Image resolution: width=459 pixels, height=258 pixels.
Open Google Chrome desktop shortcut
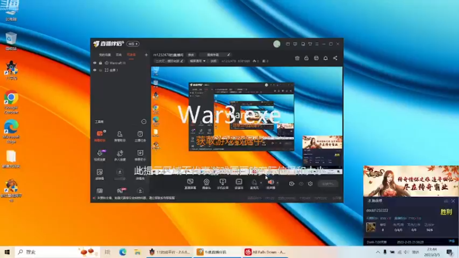pos(11,102)
